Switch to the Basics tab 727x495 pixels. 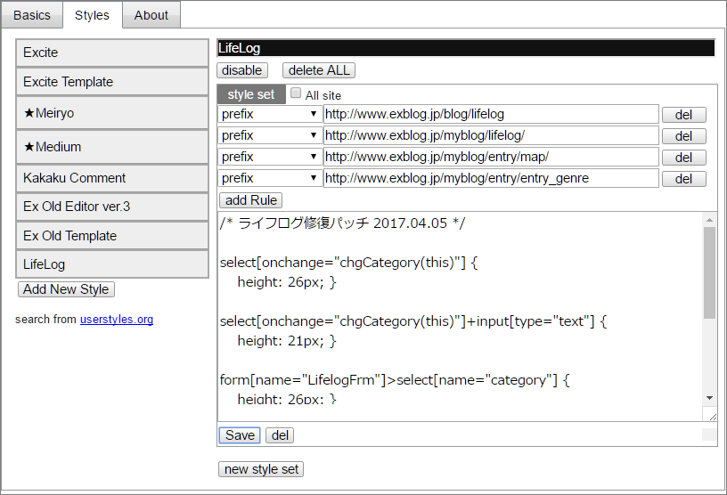point(31,15)
